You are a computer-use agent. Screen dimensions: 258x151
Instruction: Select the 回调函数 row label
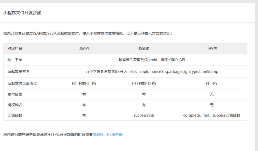point(15,116)
